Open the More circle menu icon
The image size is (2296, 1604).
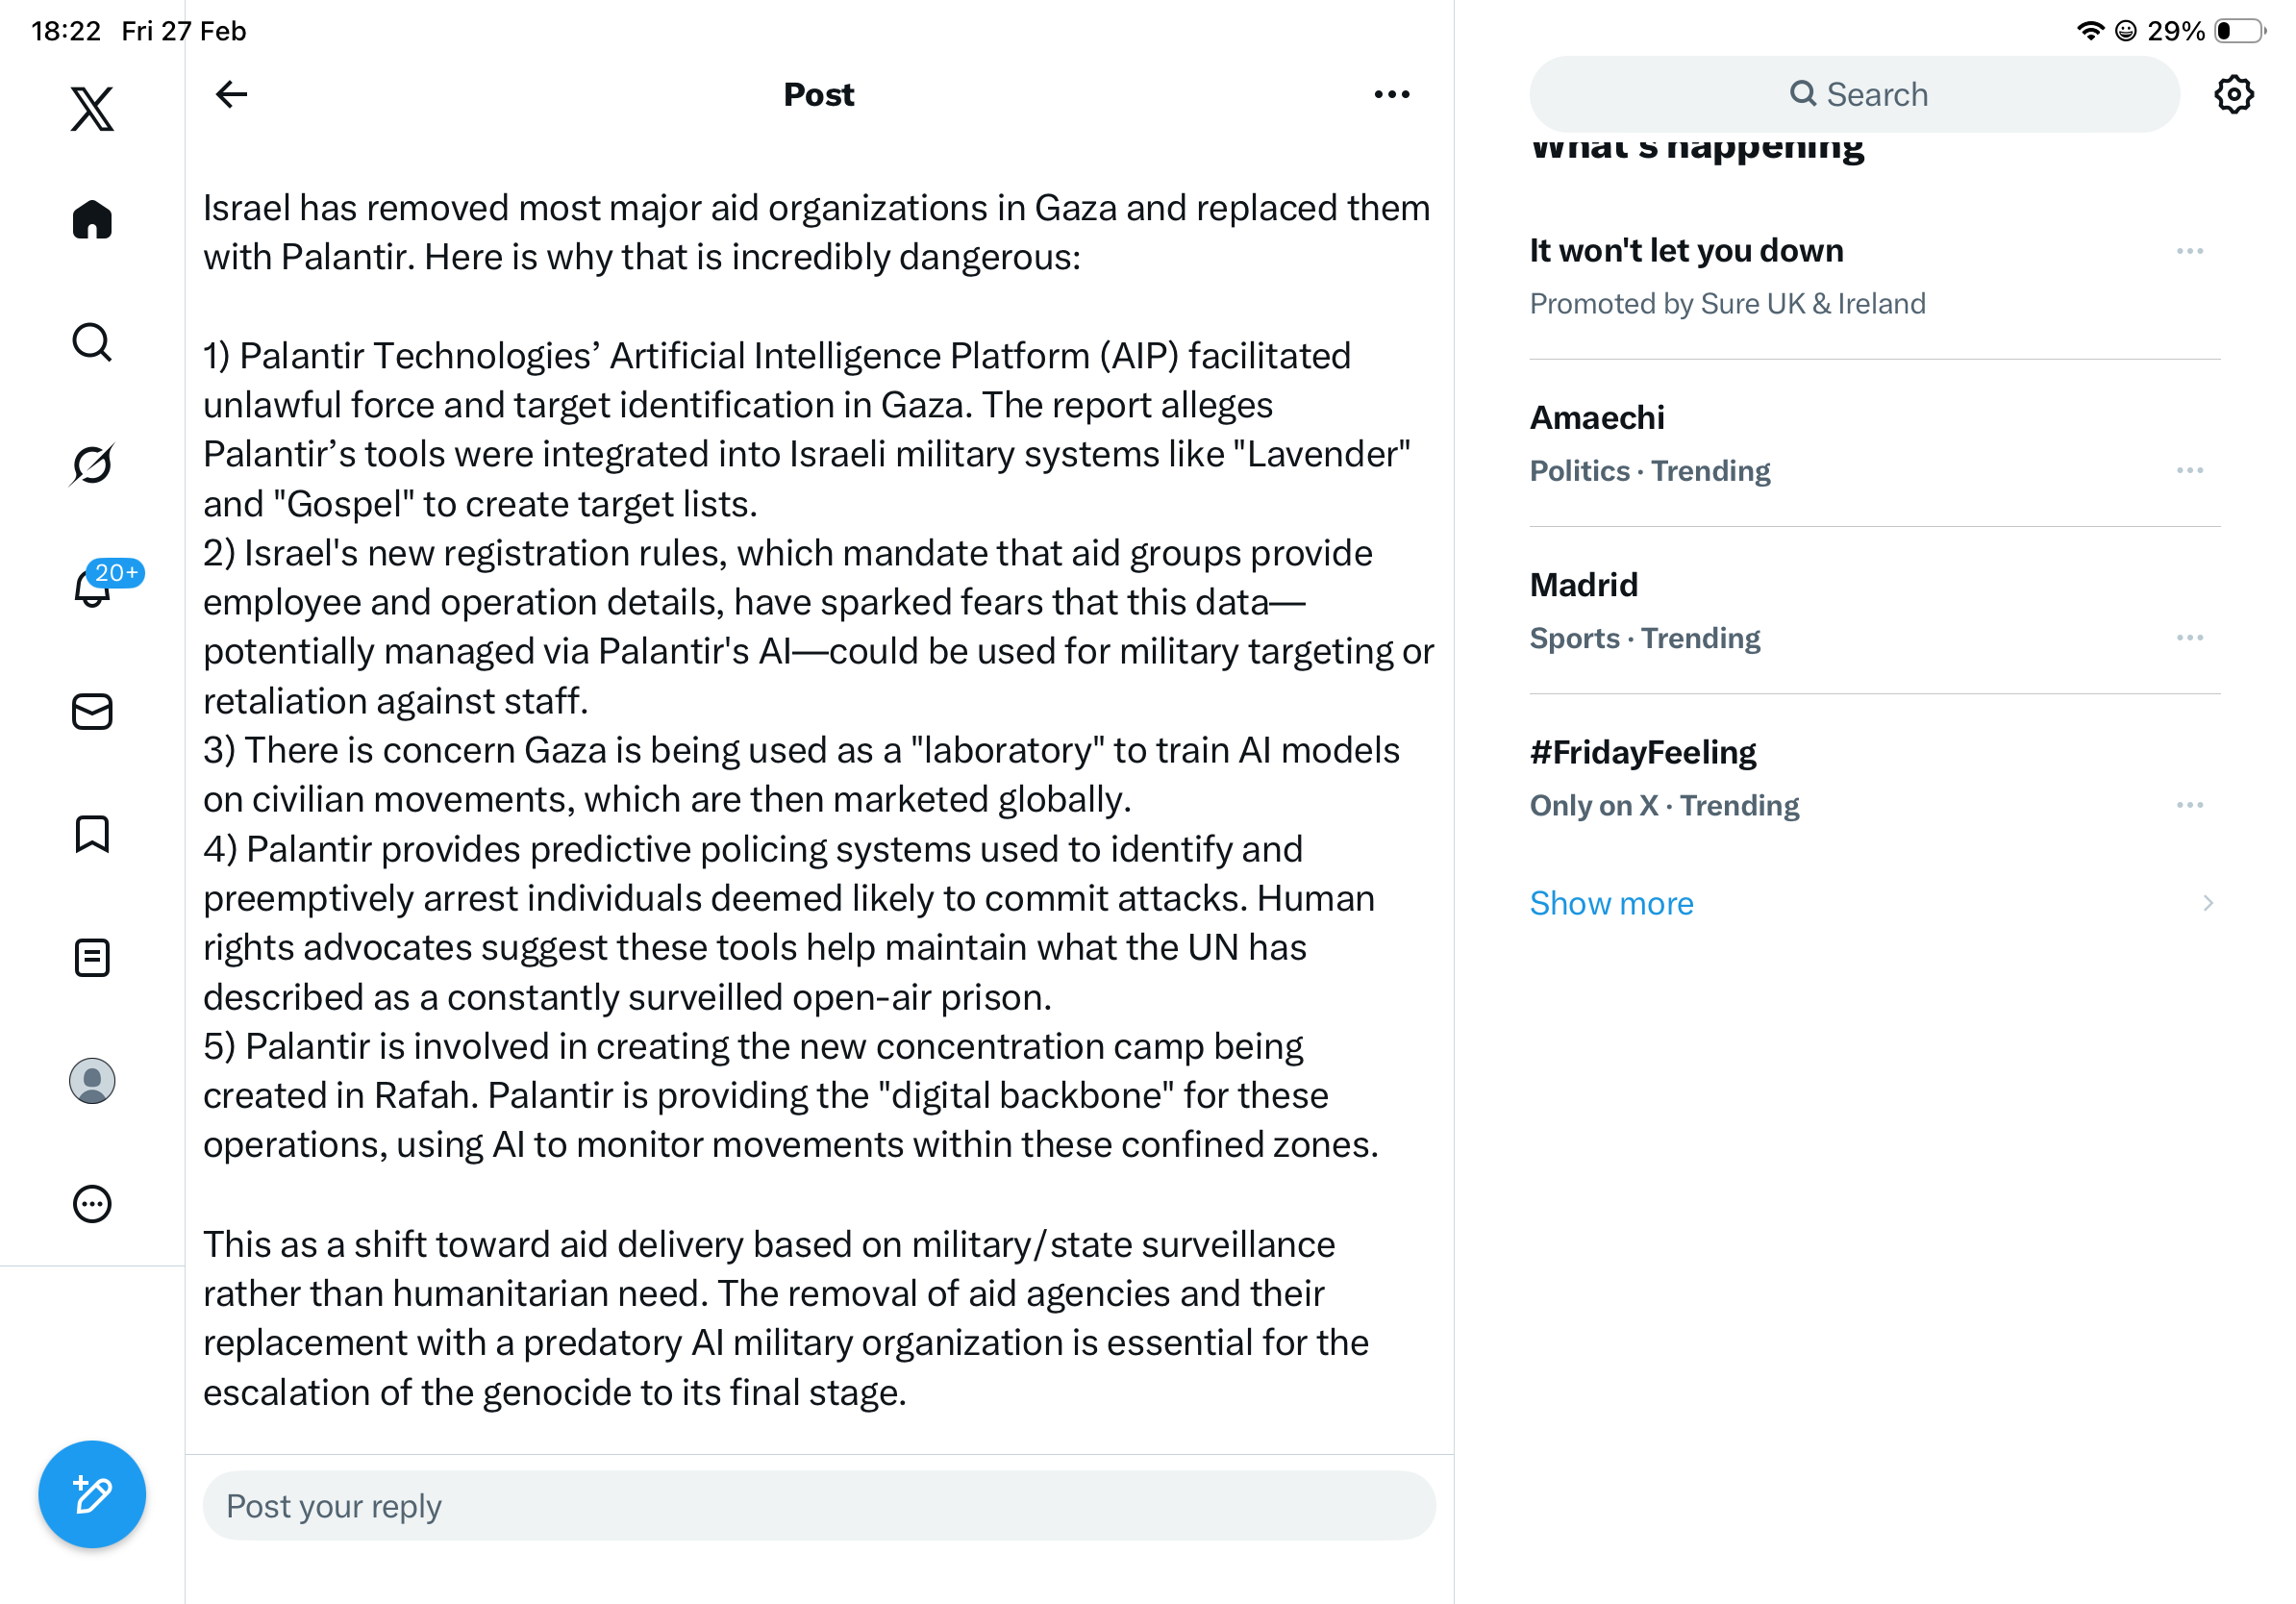pyautogui.click(x=92, y=1204)
